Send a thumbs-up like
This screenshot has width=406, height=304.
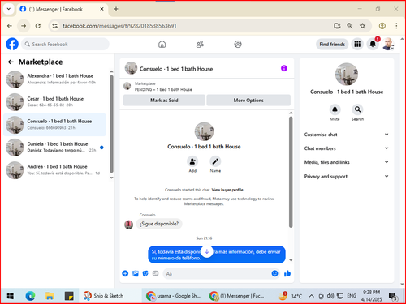[x=287, y=273]
